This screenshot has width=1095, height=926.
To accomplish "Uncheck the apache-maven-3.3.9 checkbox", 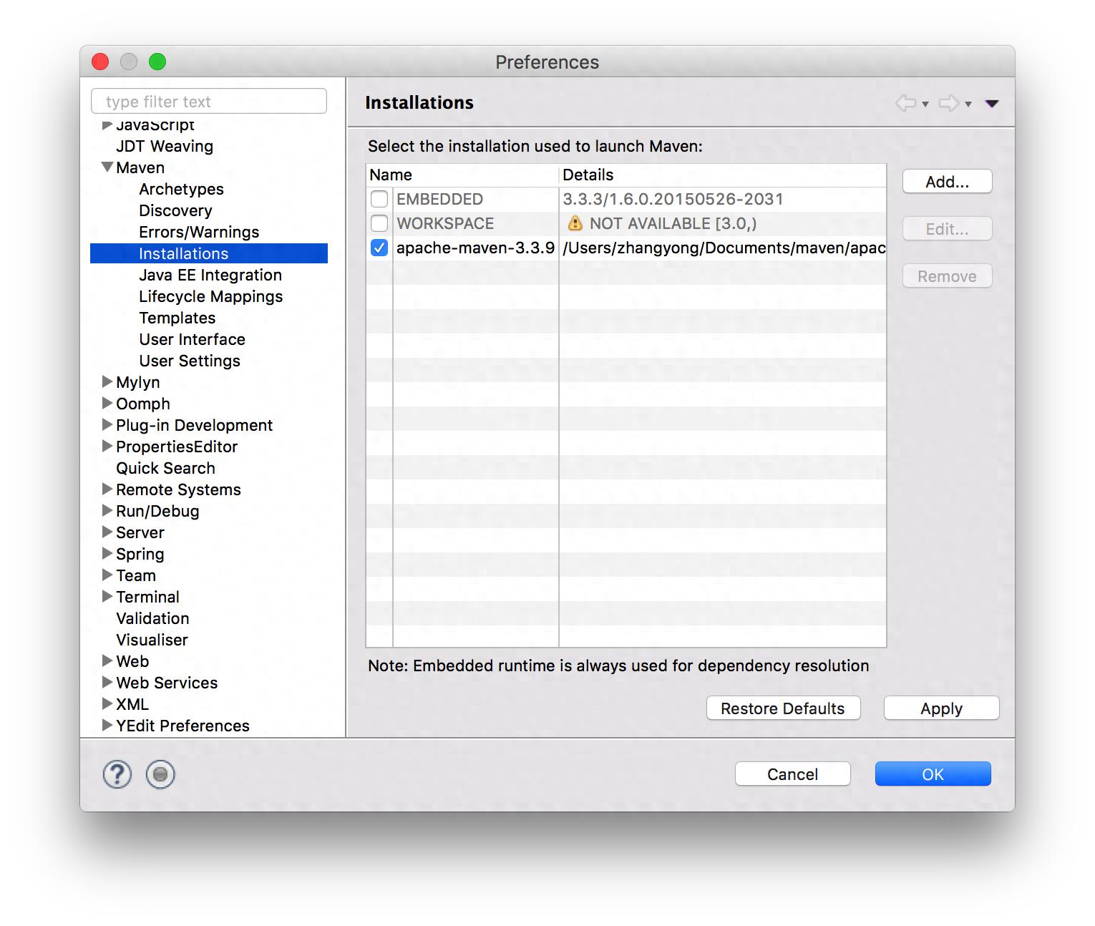I will pyautogui.click(x=379, y=248).
